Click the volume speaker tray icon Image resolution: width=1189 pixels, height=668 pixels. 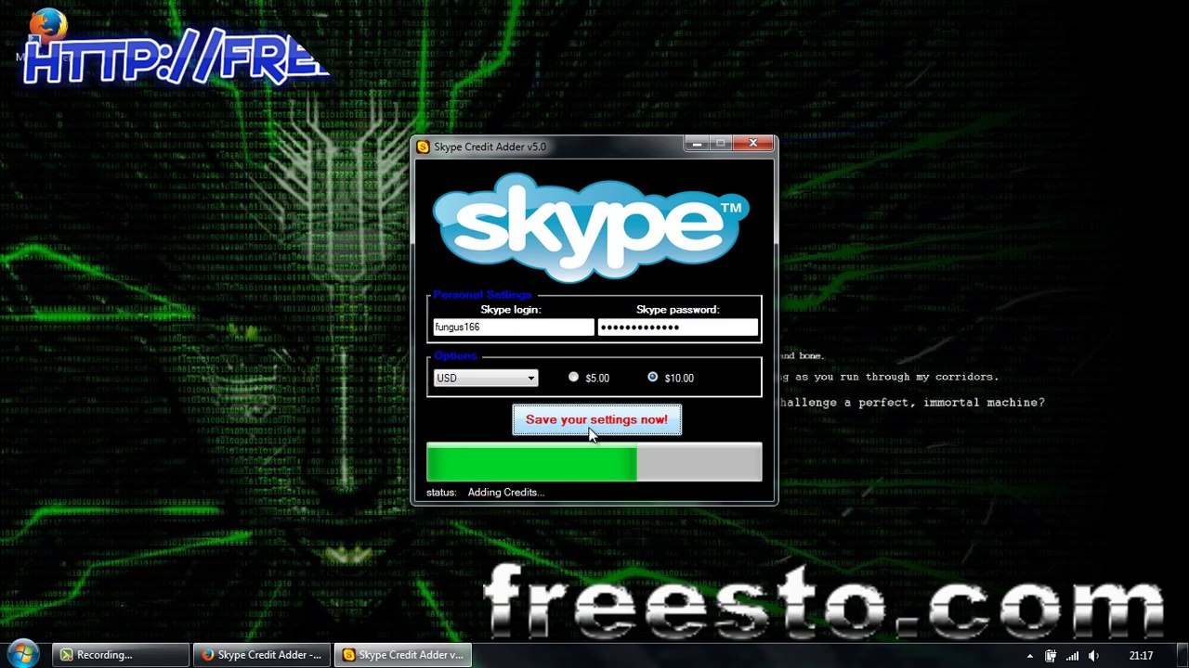pos(1094,656)
